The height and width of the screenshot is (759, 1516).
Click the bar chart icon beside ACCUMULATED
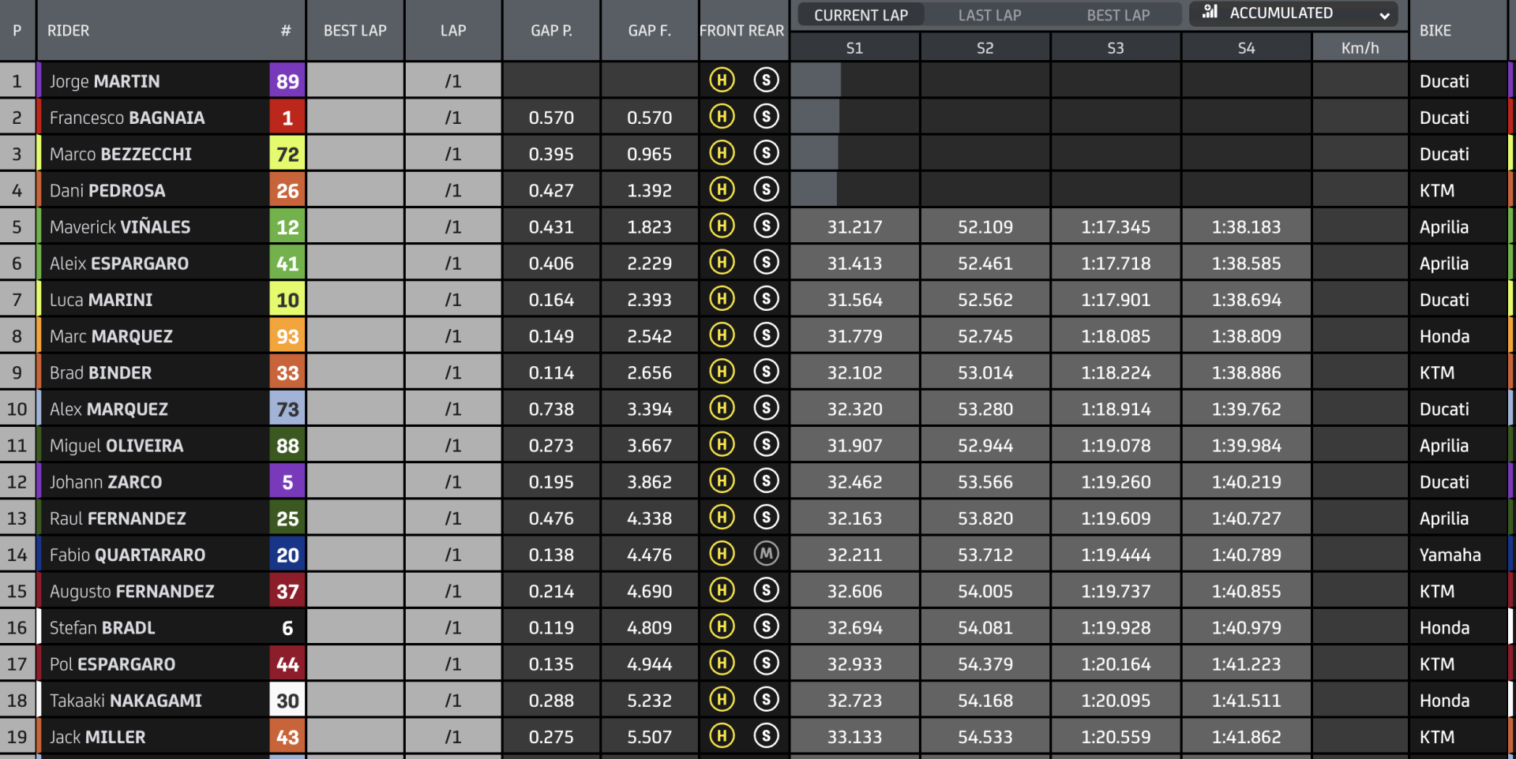[1210, 12]
